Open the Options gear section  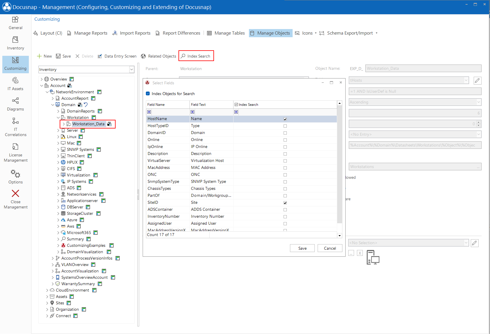(x=15, y=176)
